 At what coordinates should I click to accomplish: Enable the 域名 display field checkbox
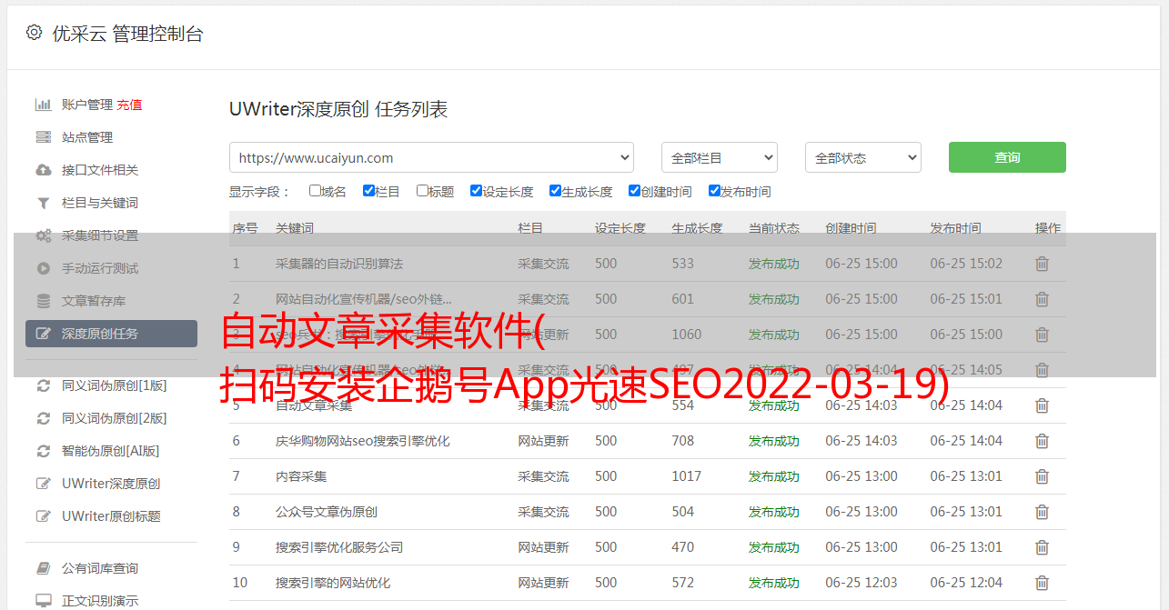(315, 191)
